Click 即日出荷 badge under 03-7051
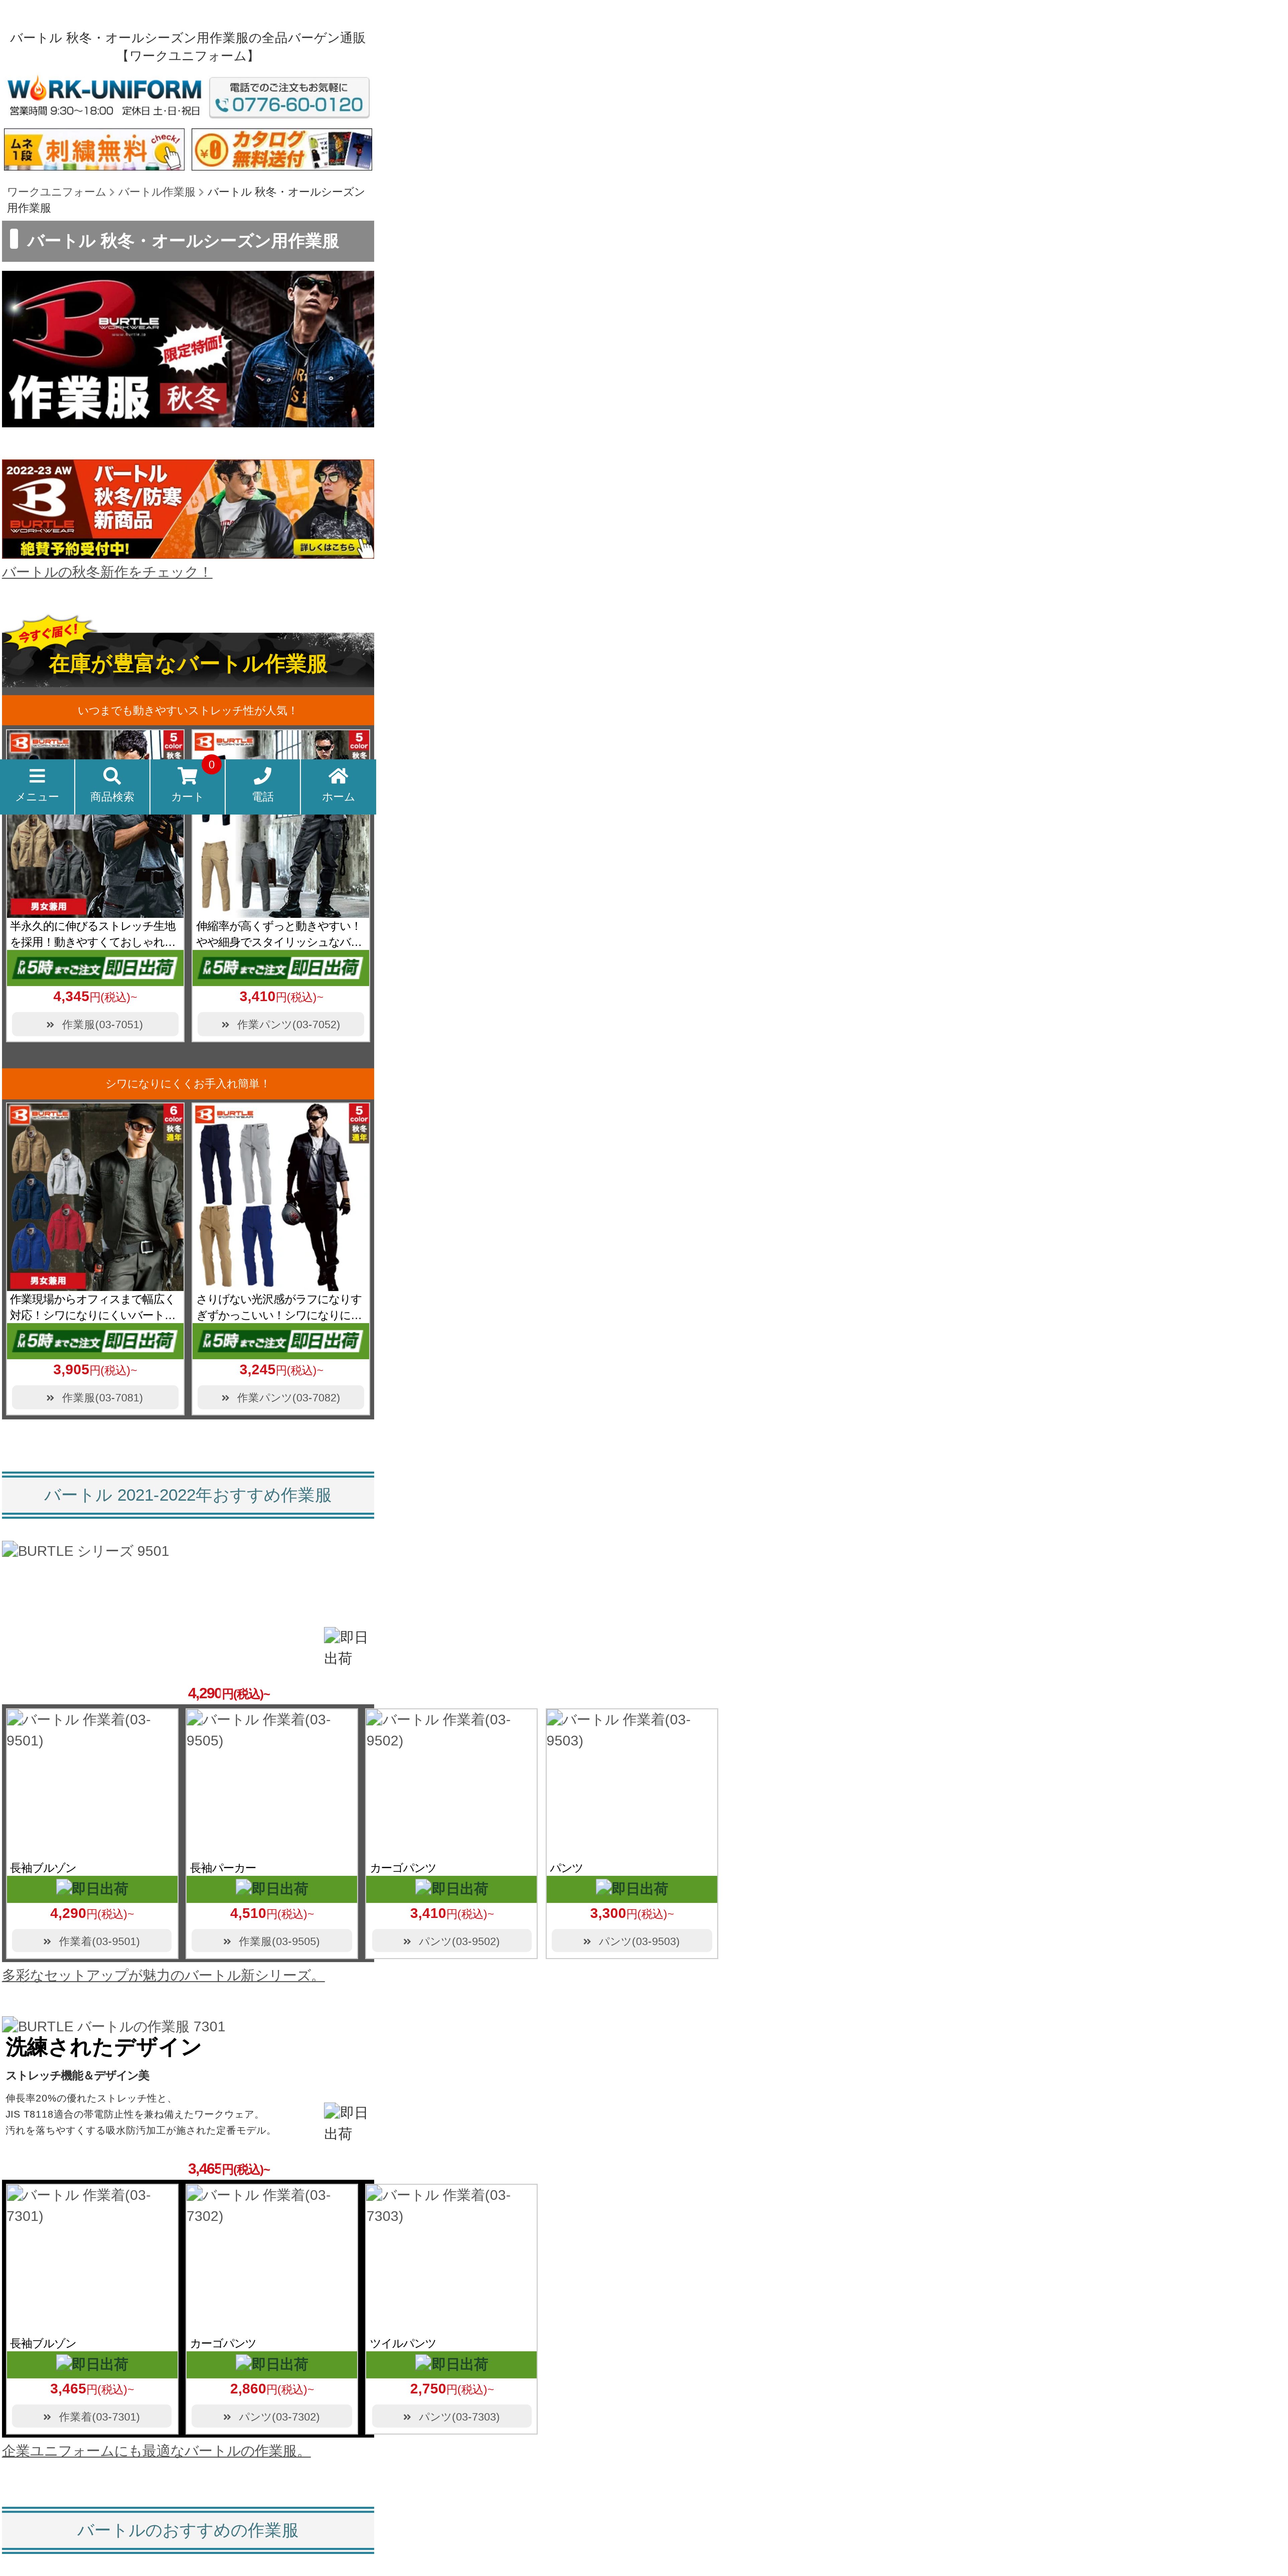Viewport: 1288px width, 2576px height. pos(95,968)
